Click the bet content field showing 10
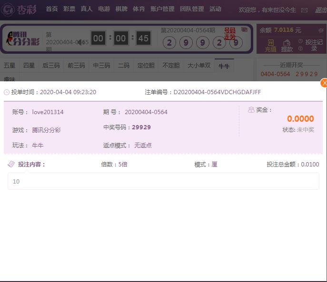Viewport: 327px width, 282px height. (x=163, y=181)
